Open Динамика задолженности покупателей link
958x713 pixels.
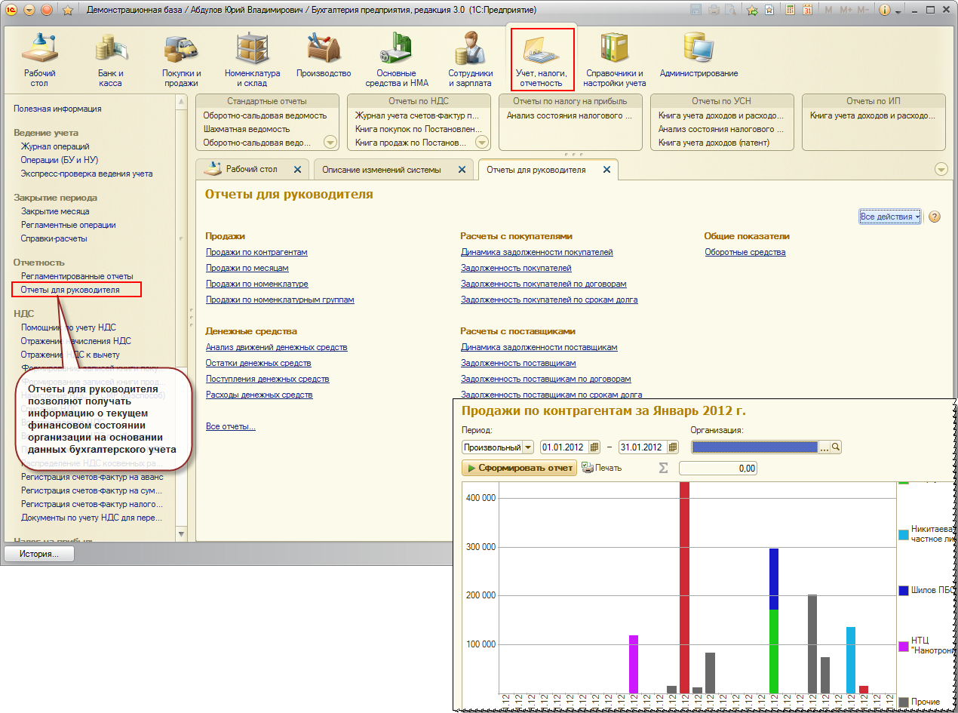pyautogui.click(x=537, y=252)
